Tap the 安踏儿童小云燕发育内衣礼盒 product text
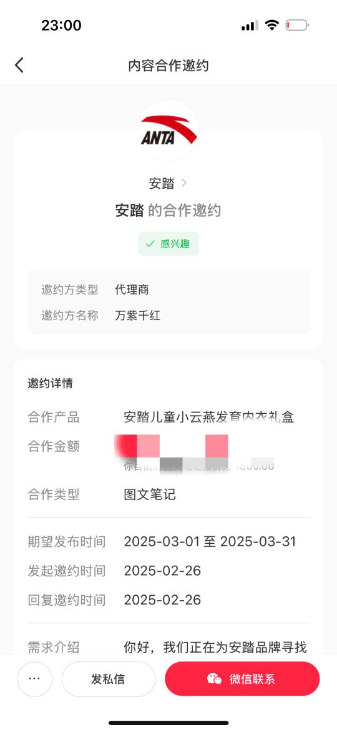This screenshot has height=732, width=337. tap(209, 417)
